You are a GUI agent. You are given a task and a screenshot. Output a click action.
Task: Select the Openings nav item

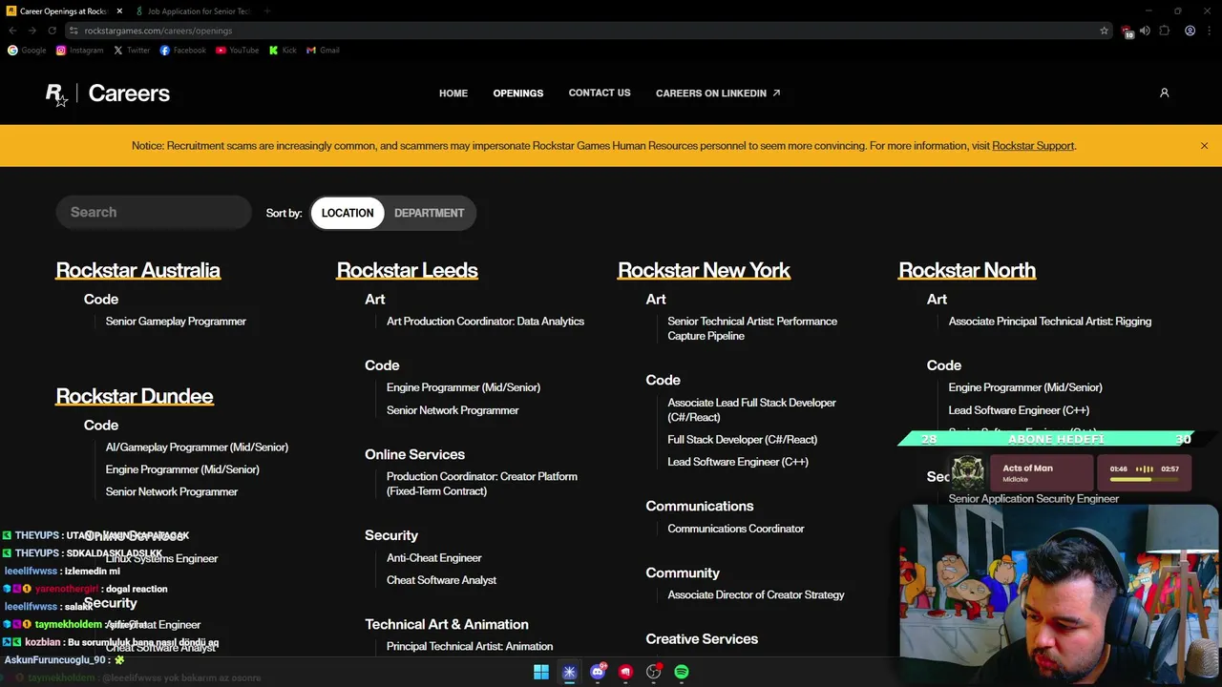point(518,94)
